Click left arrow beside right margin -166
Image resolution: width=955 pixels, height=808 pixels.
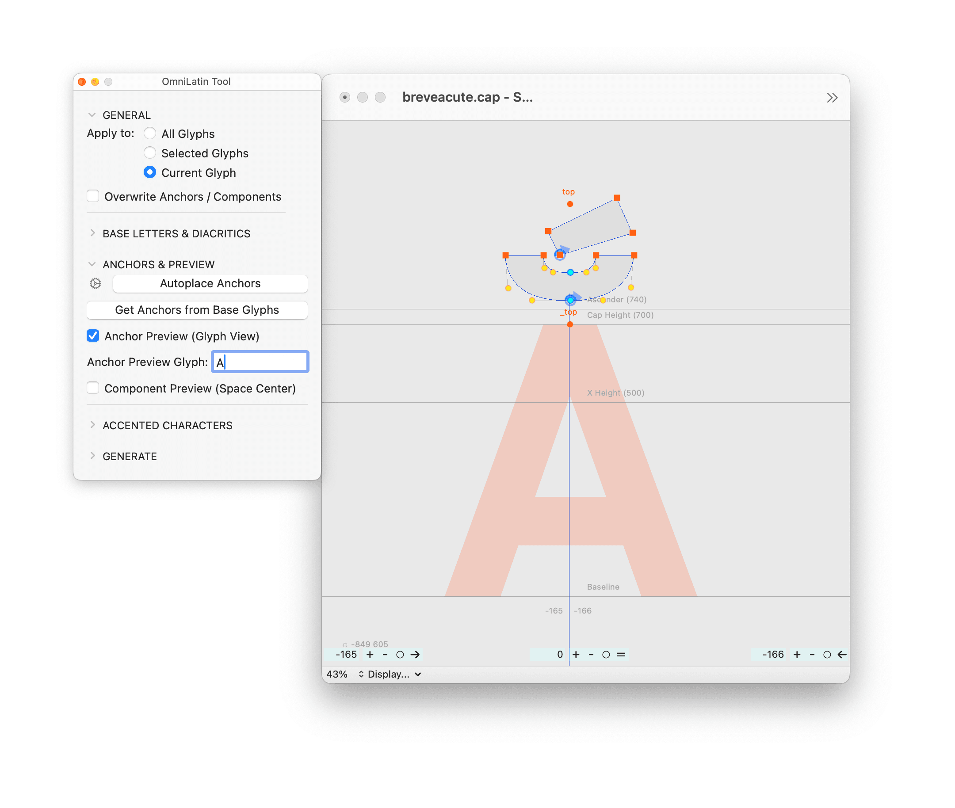tap(842, 655)
